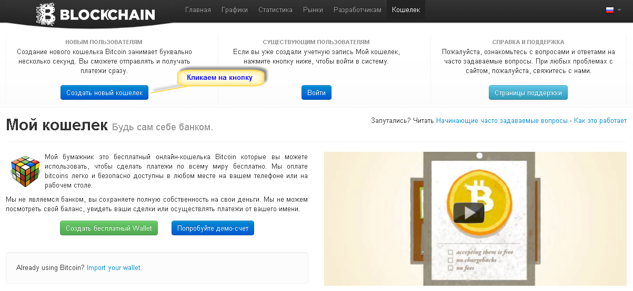Click the Мой кошелек heading
Image resolution: width=633 pixels, height=291 pixels.
pos(57,126)
